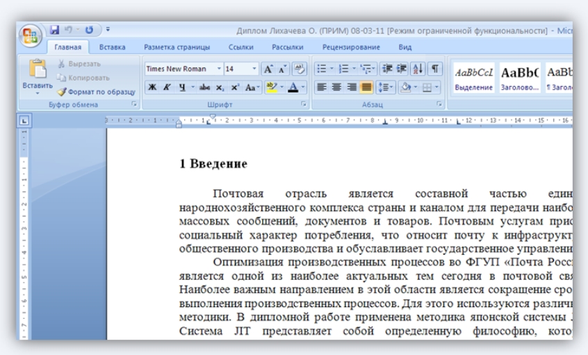Open the Главная ribbon tab
The width and height of the screenshot is (588, 355).
coord(67,47)
